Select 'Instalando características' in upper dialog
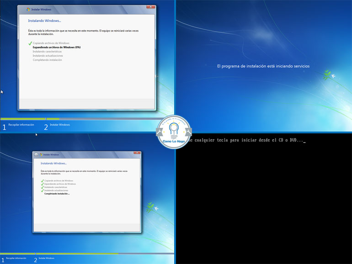352x264 pixels. [47, 52]
